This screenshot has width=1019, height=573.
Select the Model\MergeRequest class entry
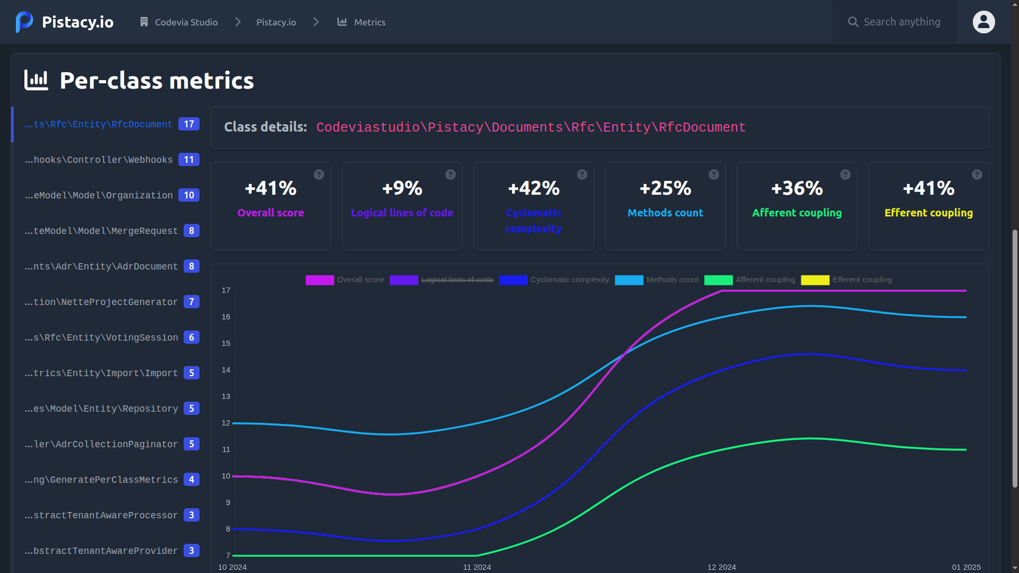(x=106, y=231)
